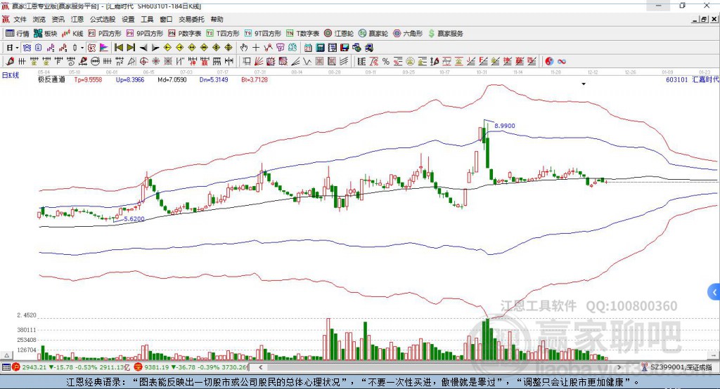Click the 603101 汇嘉时代 stock label
The height and width of the screenshot is (389, 720).
[693, 80]
